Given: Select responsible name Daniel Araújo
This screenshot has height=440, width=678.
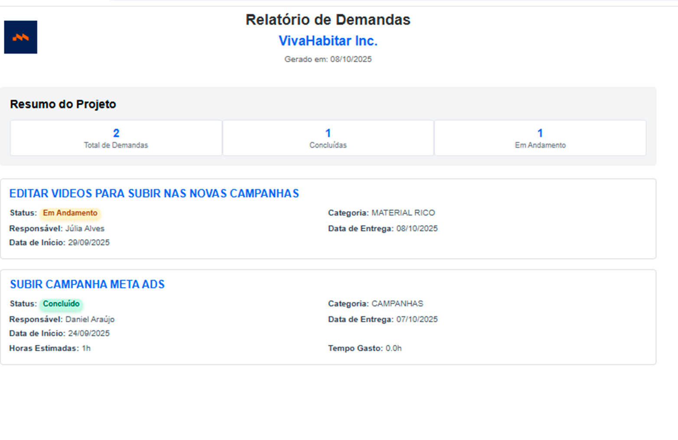Looking at the screenshot, I should [x=90, y=319].
